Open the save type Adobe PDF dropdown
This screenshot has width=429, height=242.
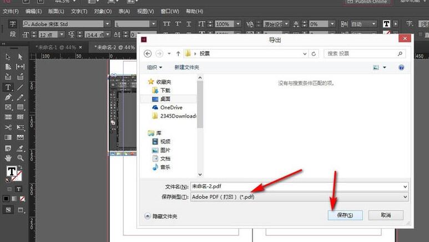coord(299,197)
